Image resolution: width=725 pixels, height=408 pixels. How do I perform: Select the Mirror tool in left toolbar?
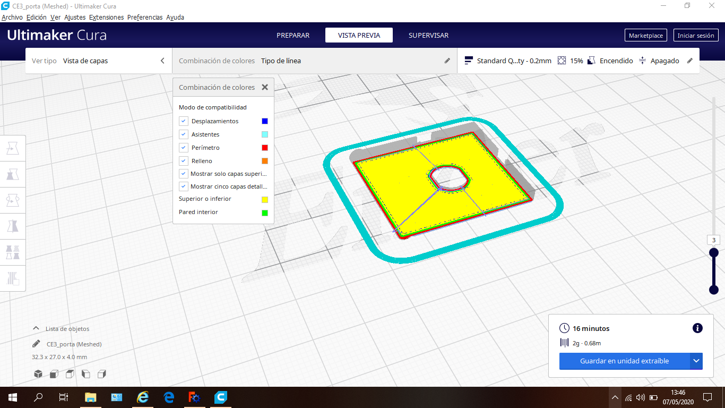[13, 226]
